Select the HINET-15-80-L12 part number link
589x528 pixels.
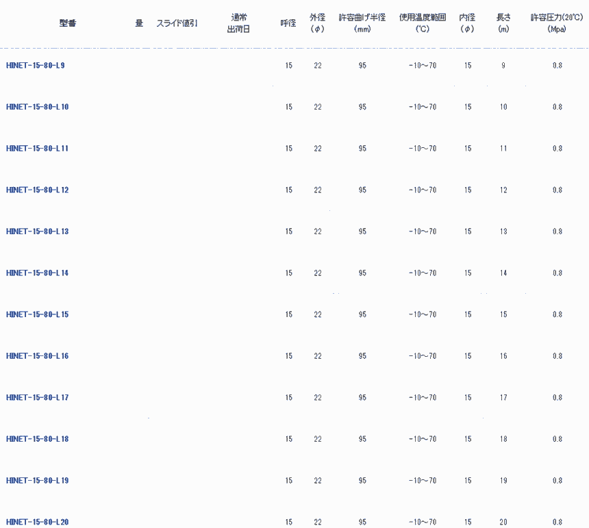pyautogui.click(x=38, y=190)
